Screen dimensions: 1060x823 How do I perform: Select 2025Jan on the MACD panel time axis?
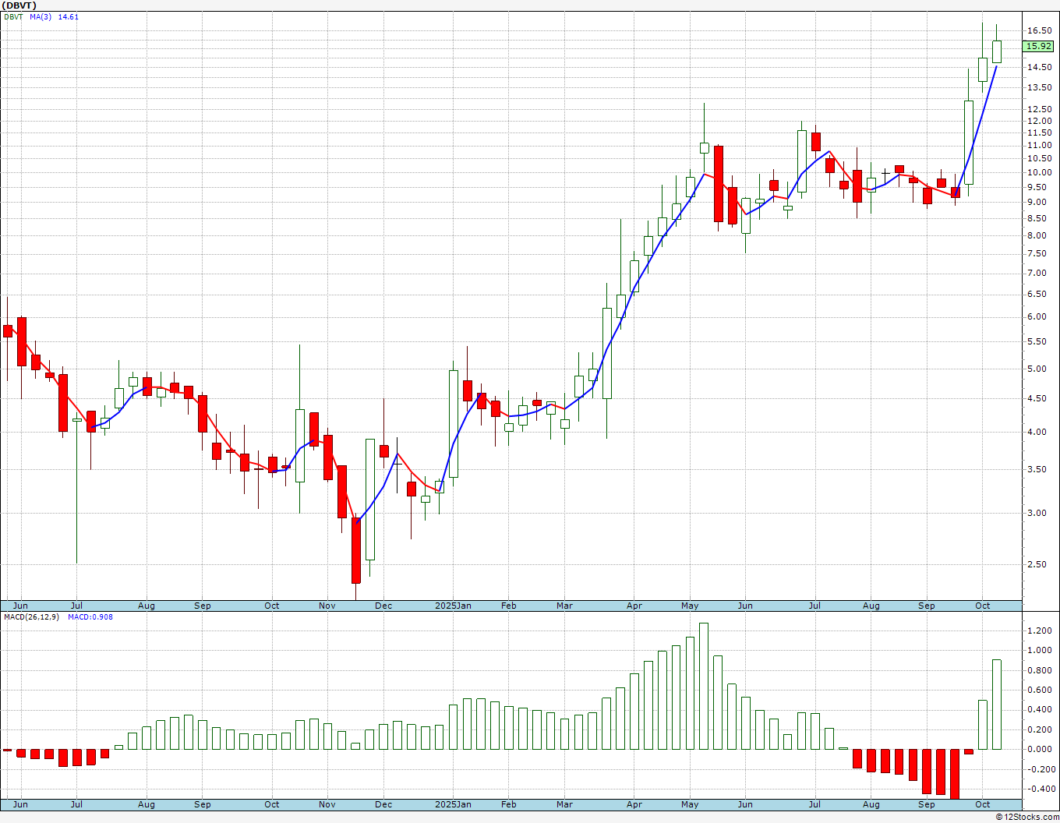[x=453, y=804]
